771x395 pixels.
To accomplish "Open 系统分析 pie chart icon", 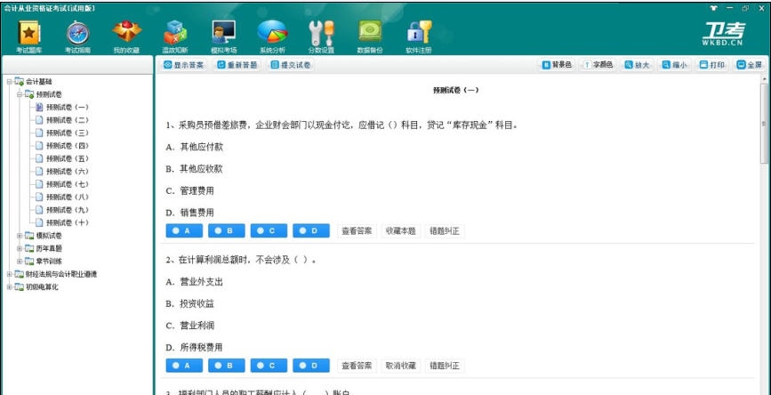I will coord(272,36).
